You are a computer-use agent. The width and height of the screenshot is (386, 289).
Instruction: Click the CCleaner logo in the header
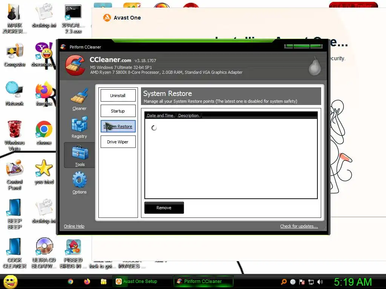[75, 65]
